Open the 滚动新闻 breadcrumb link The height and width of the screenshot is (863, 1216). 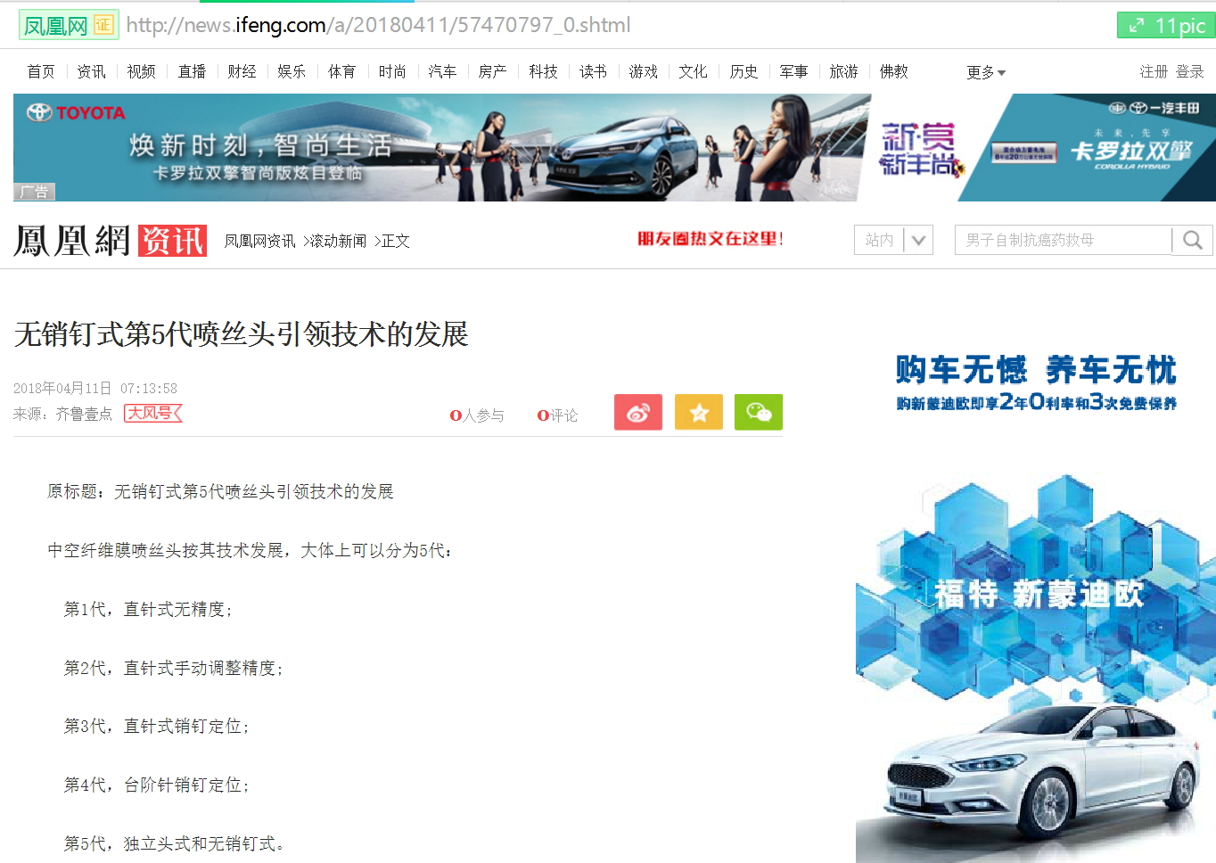point(338,241)
